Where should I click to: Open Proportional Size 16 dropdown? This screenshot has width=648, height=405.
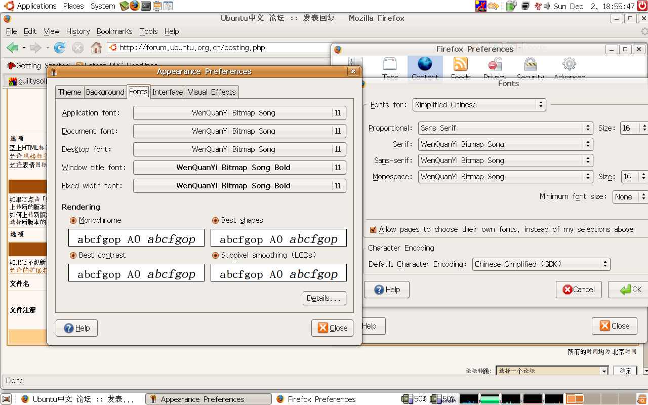pyautogui.click(x=634, y=128)
